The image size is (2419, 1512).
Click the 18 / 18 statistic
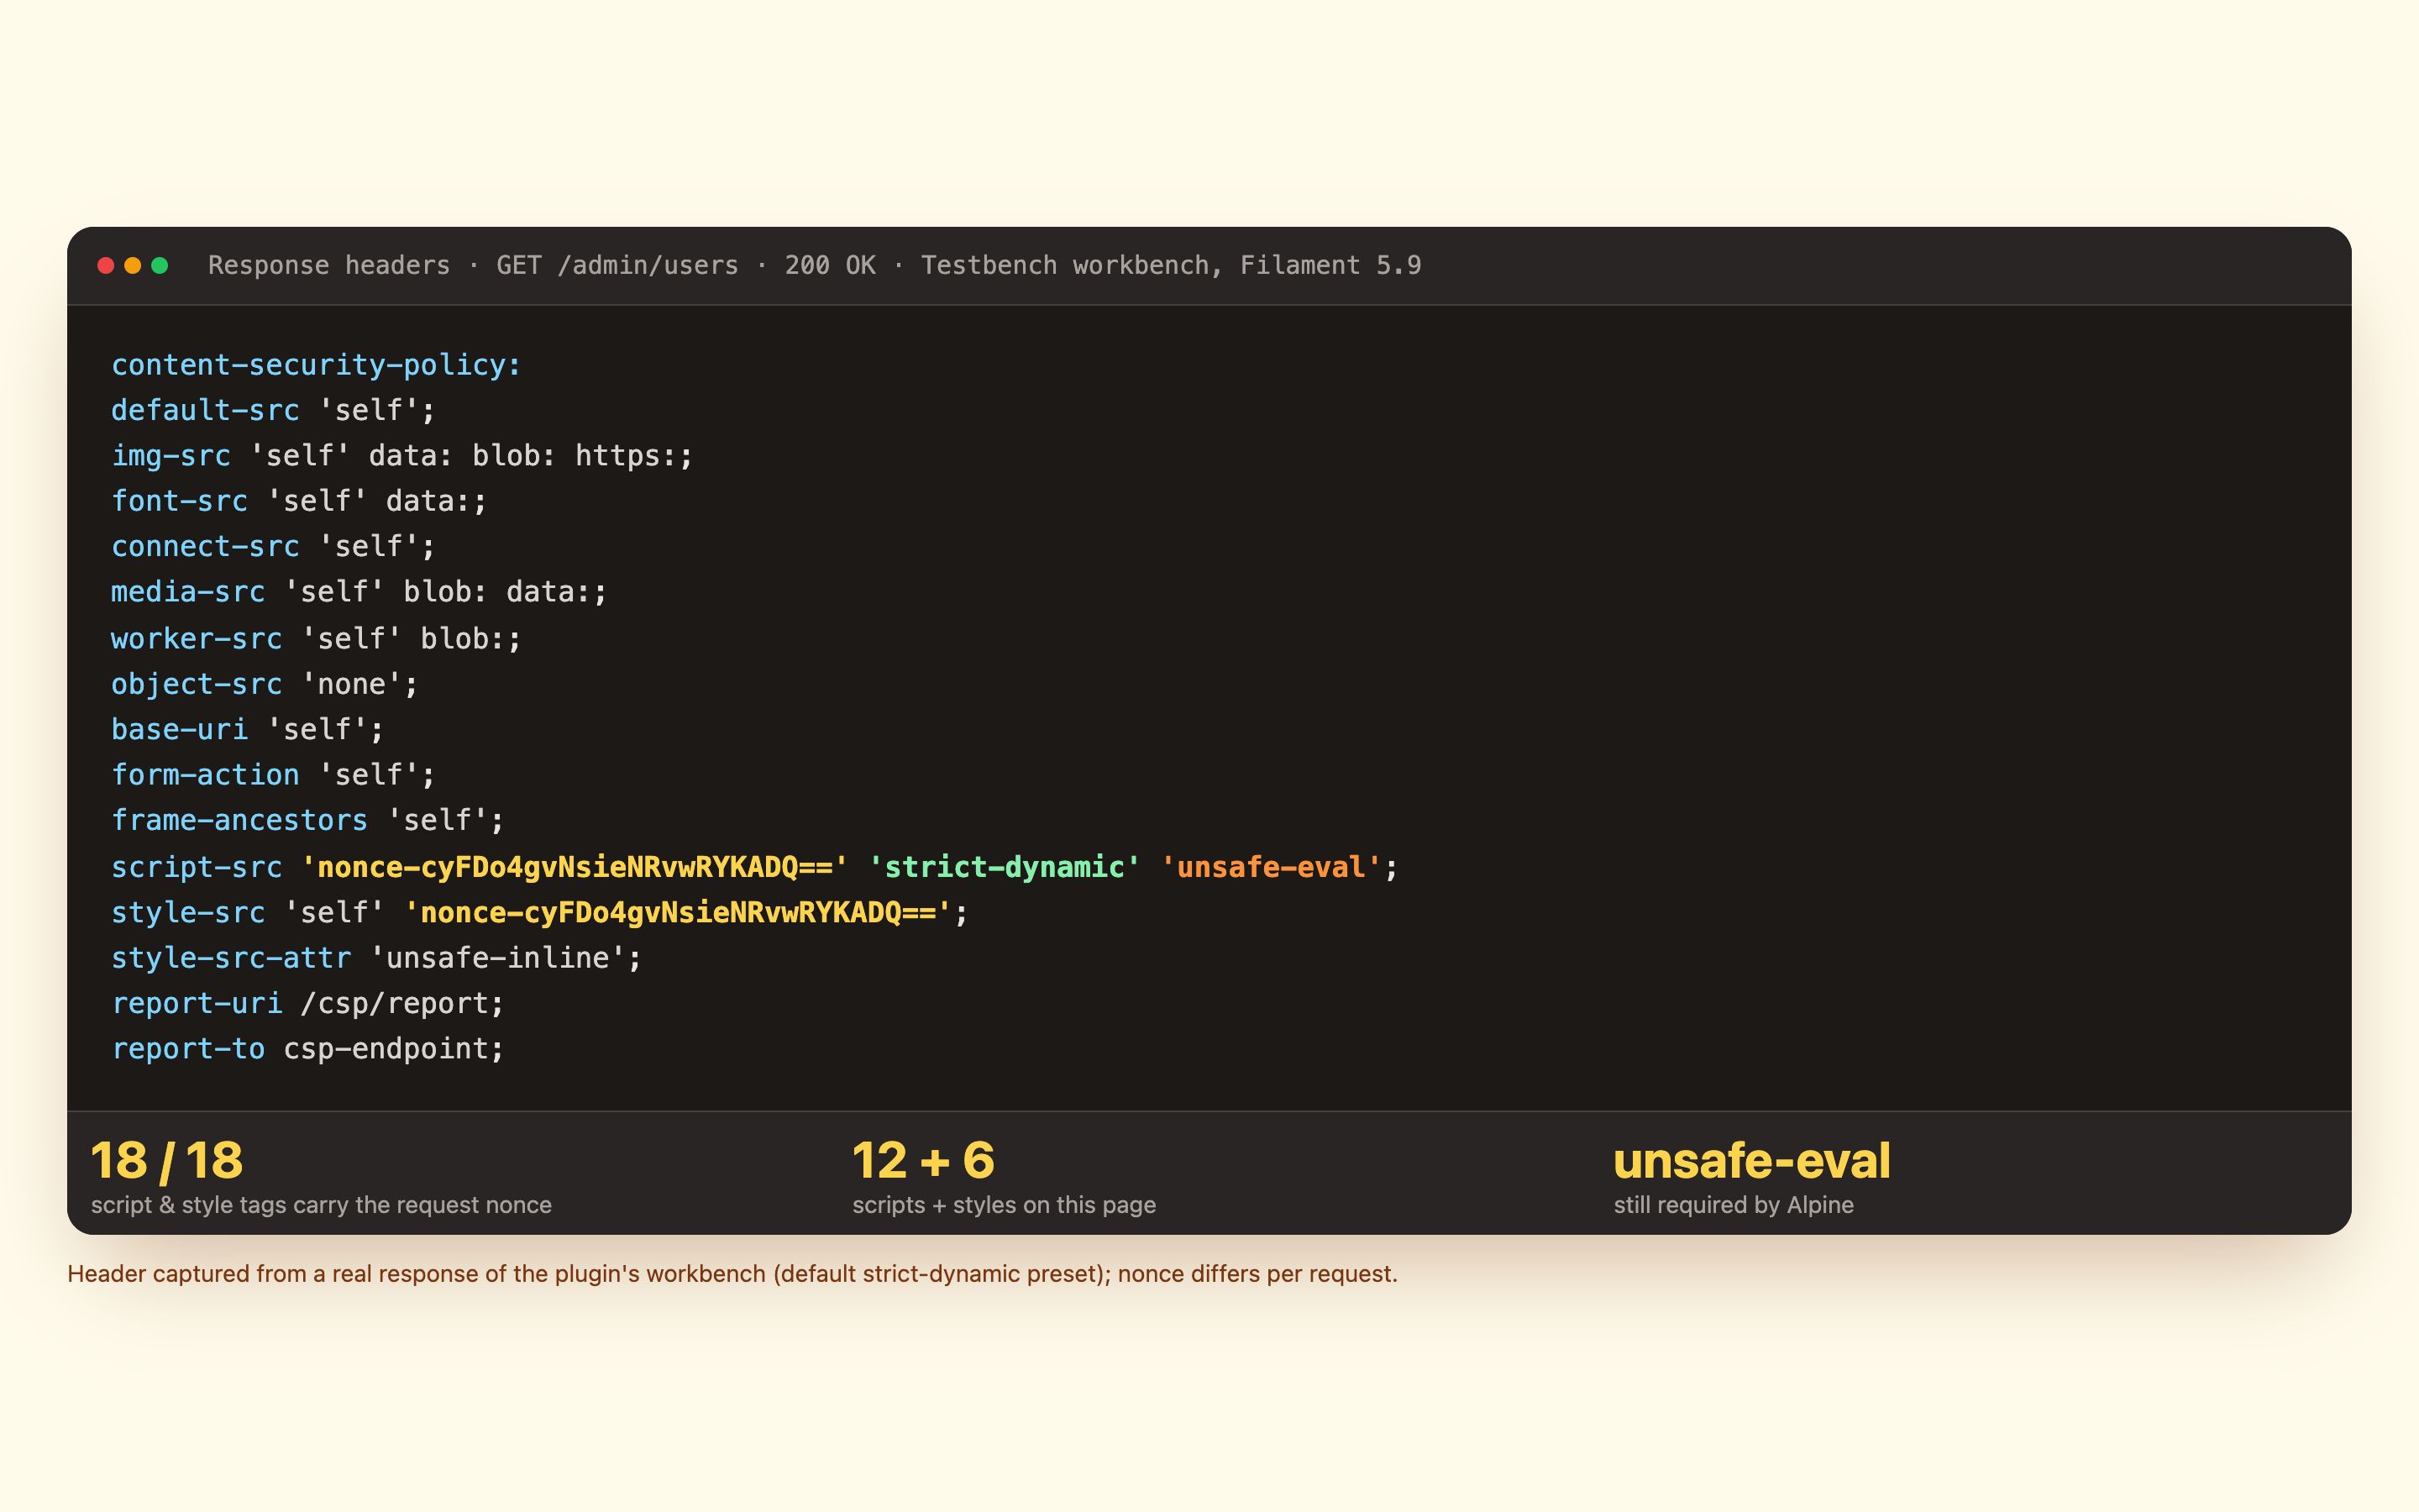click(x=167, y=1161)
